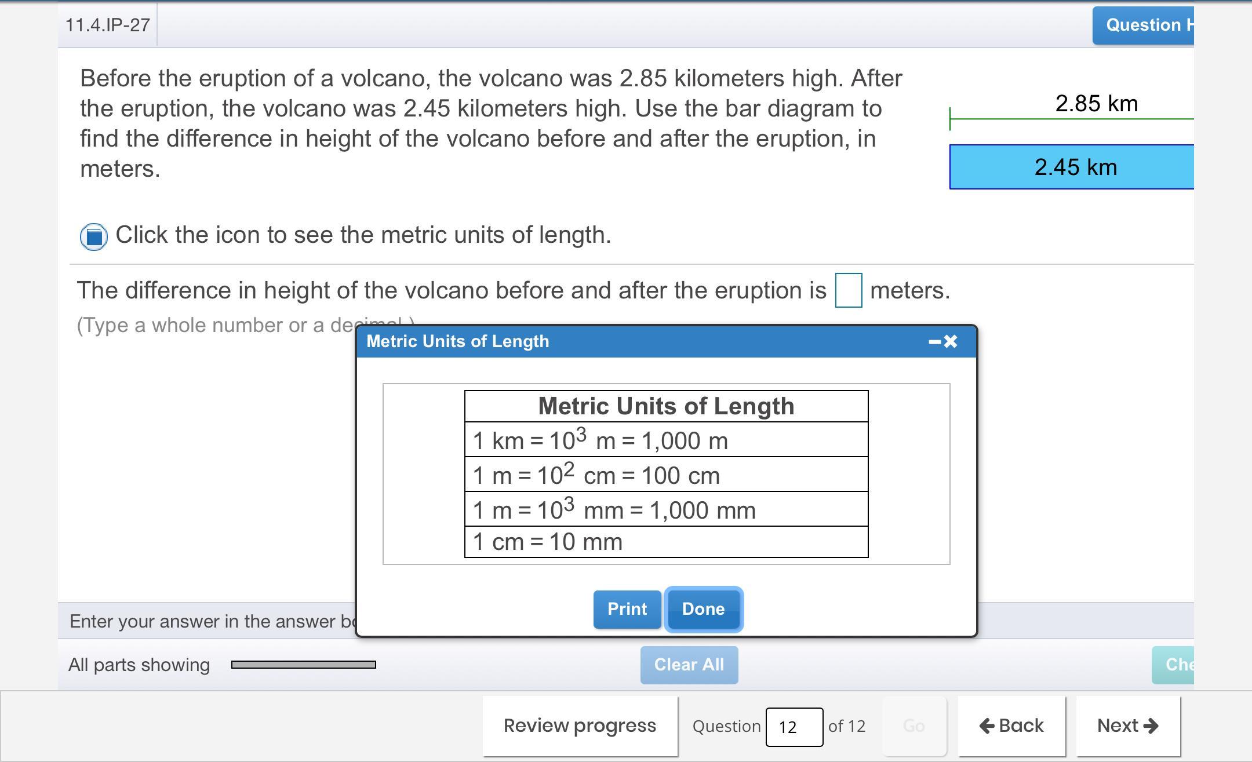The height and width of the screenshot is (762, 1252).
Task: Click the Check answer button
Action: (1174, 665)
